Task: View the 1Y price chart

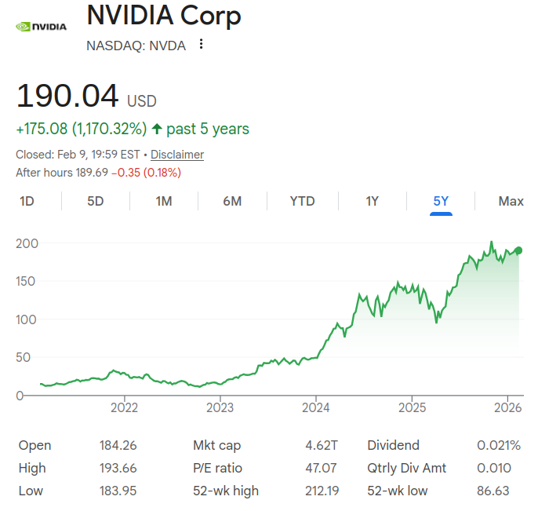Action: pyautogui.click(x=372, y=202)
